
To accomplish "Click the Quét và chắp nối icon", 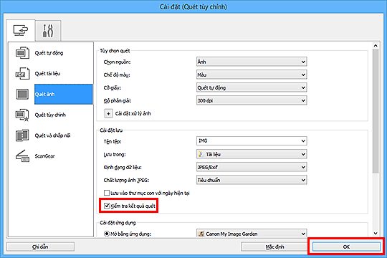I will (x=22, y=135).
